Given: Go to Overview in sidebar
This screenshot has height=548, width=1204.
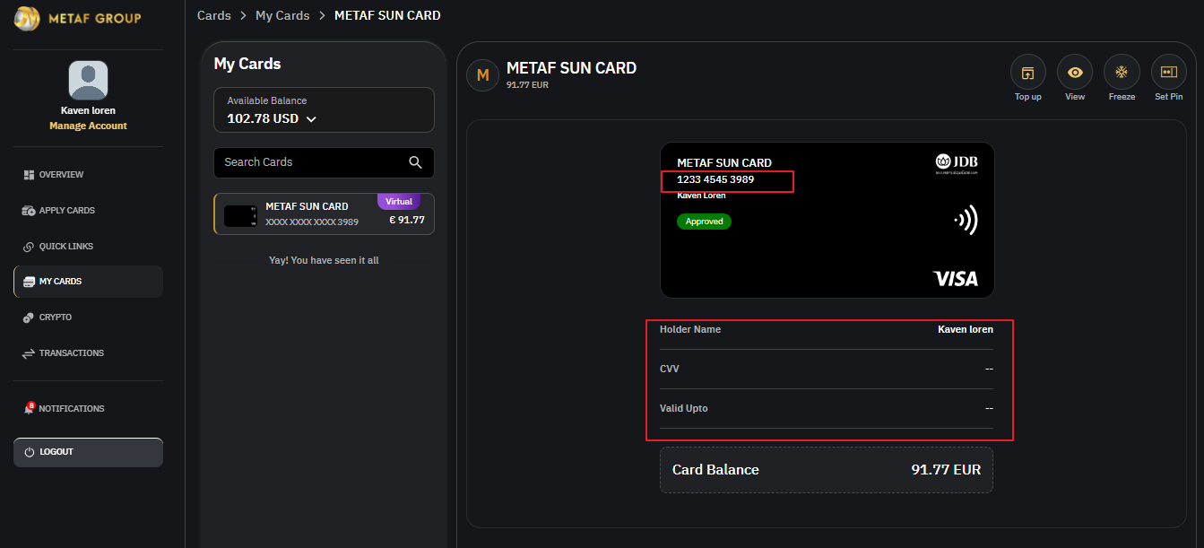Looking at the screenshot, I should 88,175.
